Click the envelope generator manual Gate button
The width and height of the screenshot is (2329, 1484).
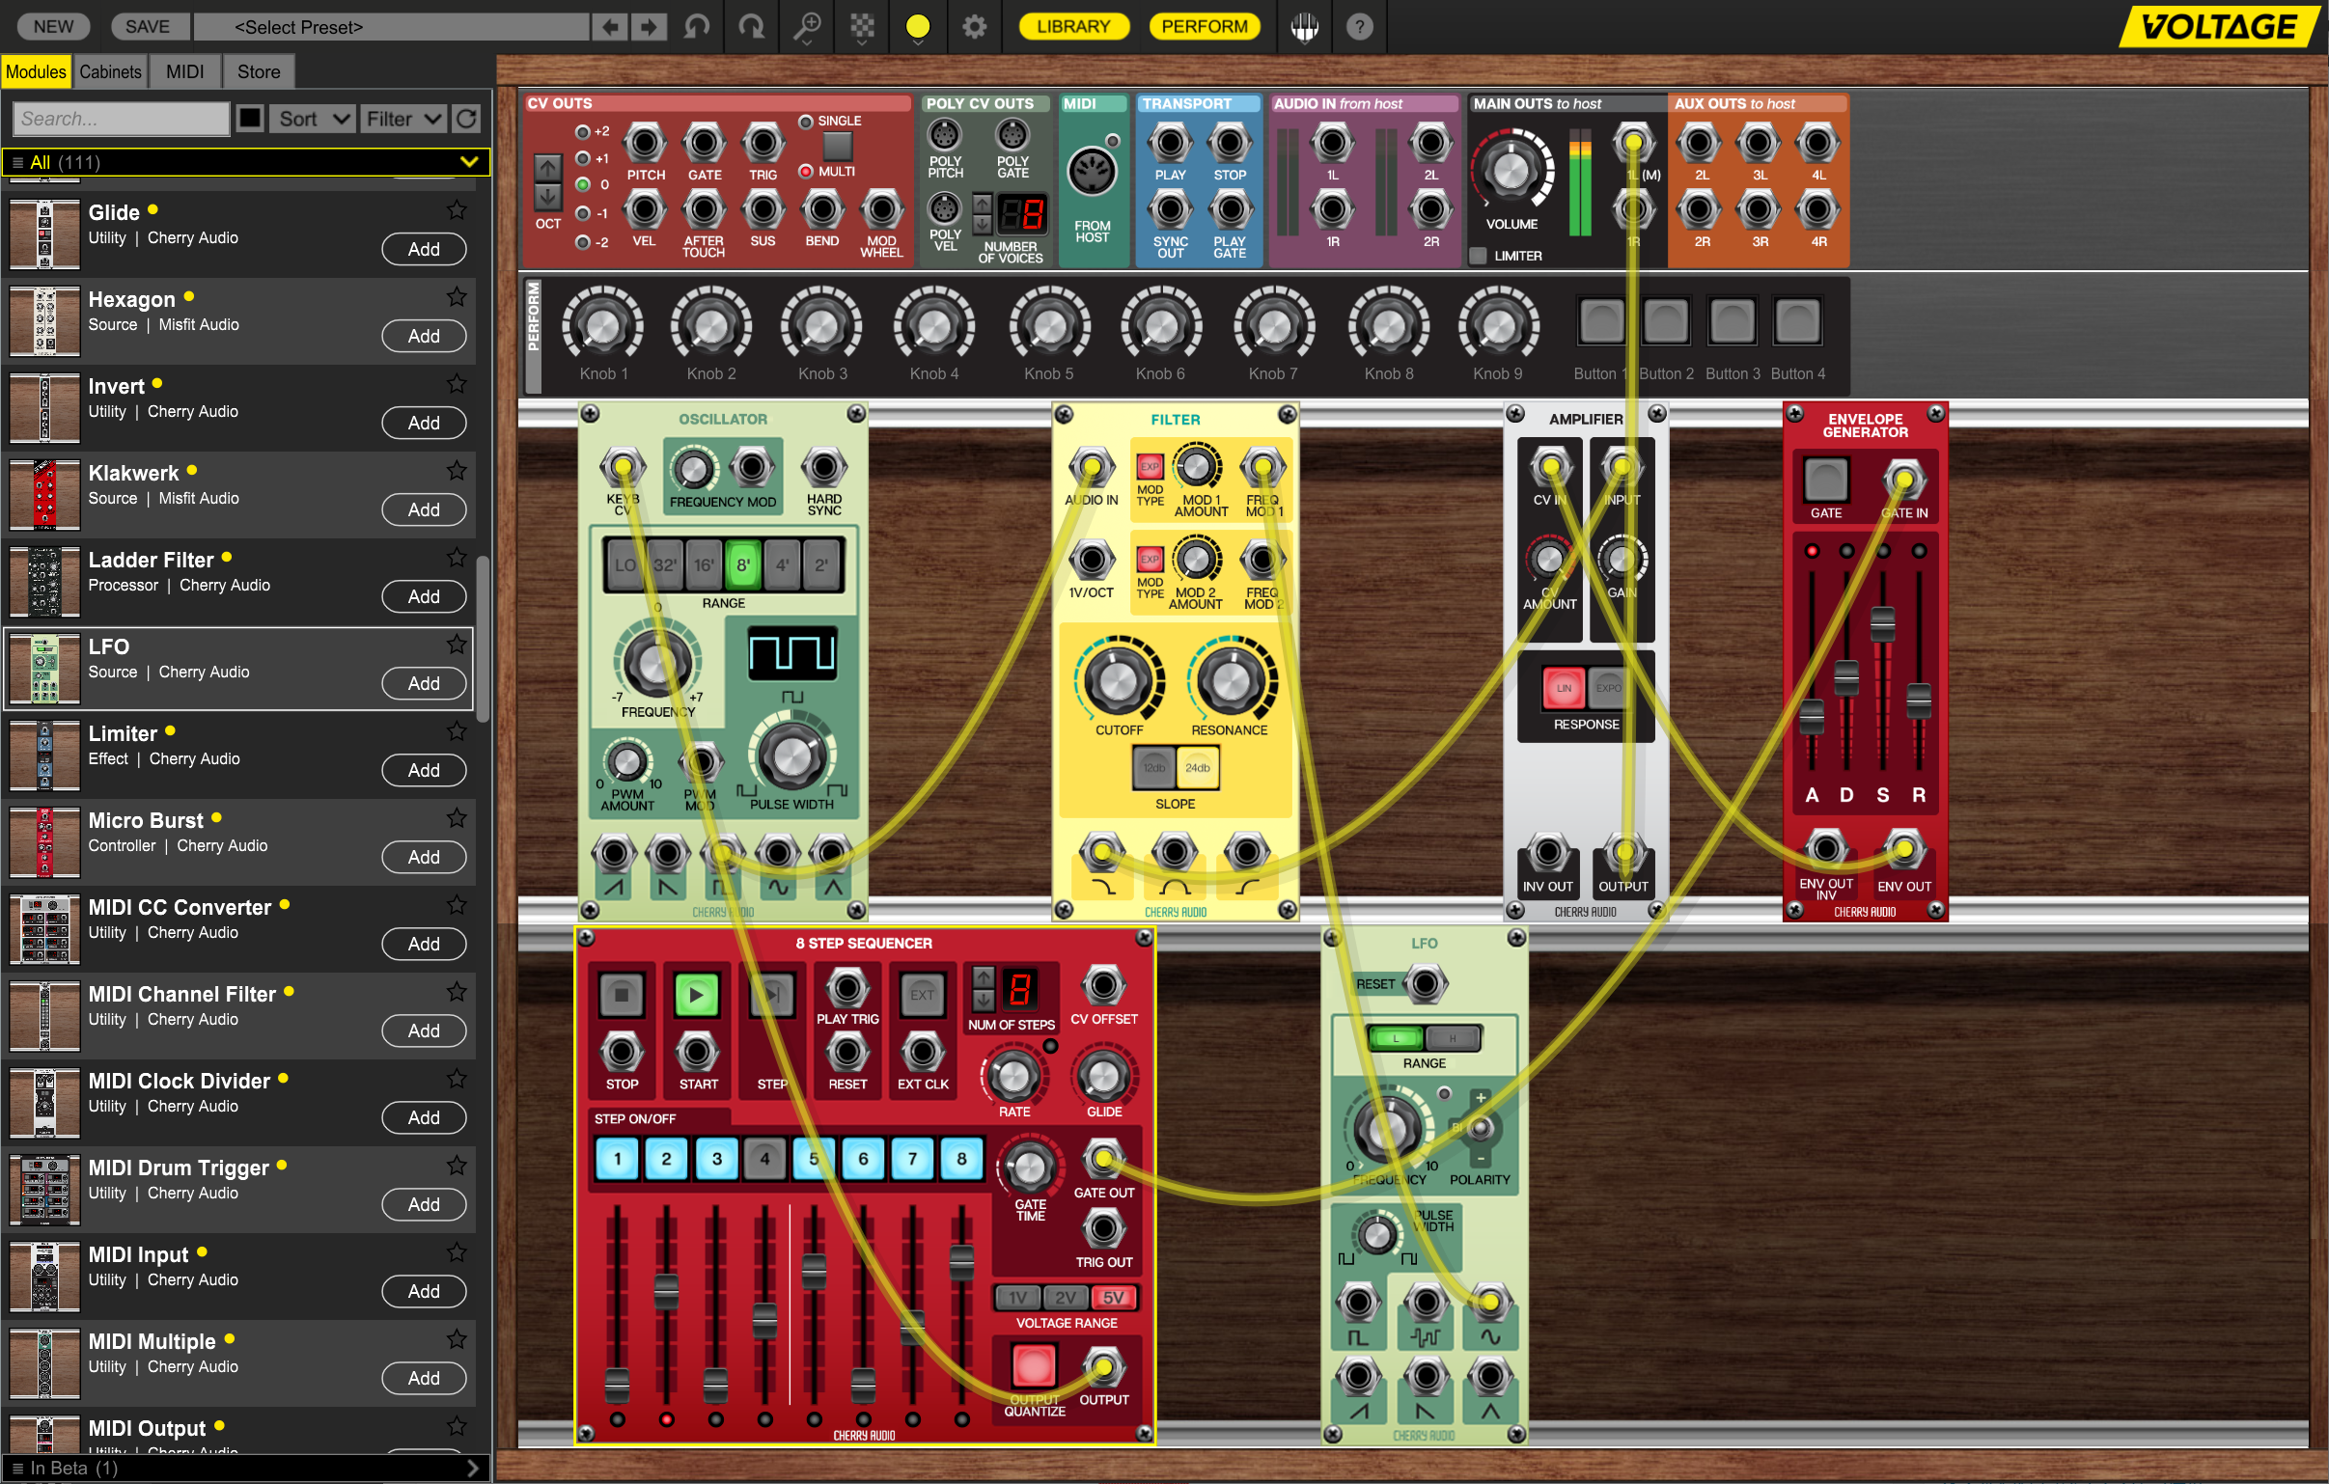(1825, 480)
